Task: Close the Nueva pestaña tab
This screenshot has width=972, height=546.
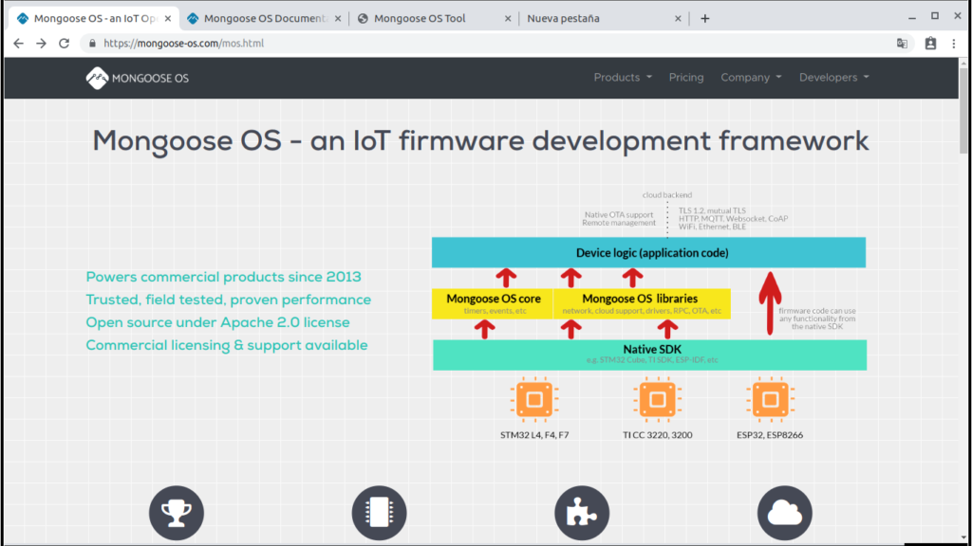Action: tap(678, 19)
